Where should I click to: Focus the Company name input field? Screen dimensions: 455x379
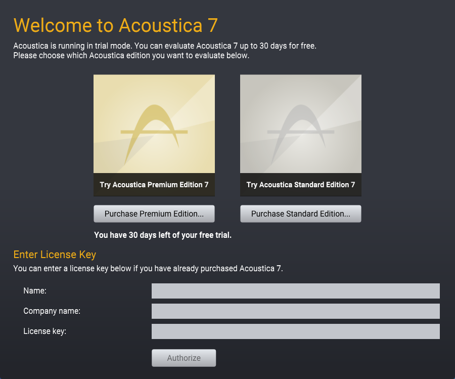click(x=296, y=311)
